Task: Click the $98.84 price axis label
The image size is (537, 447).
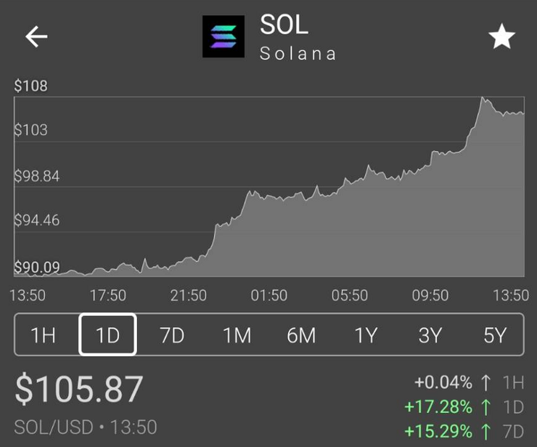Action: [x=36, y=177]
